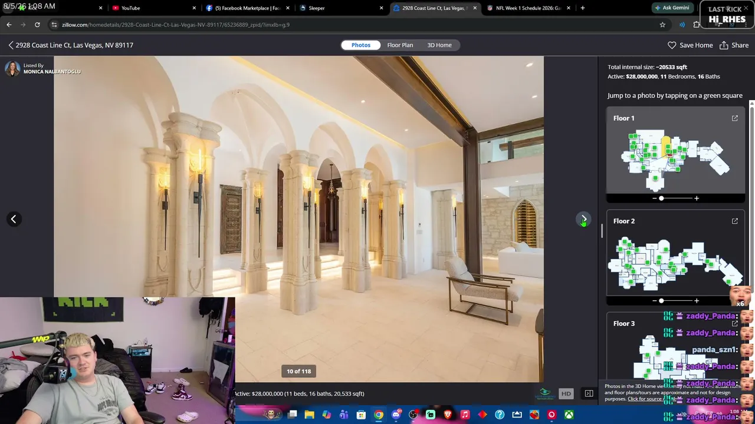The image size is (755, 424).
Task: Switch to the Floor Plan view
Action: point(400,45)
